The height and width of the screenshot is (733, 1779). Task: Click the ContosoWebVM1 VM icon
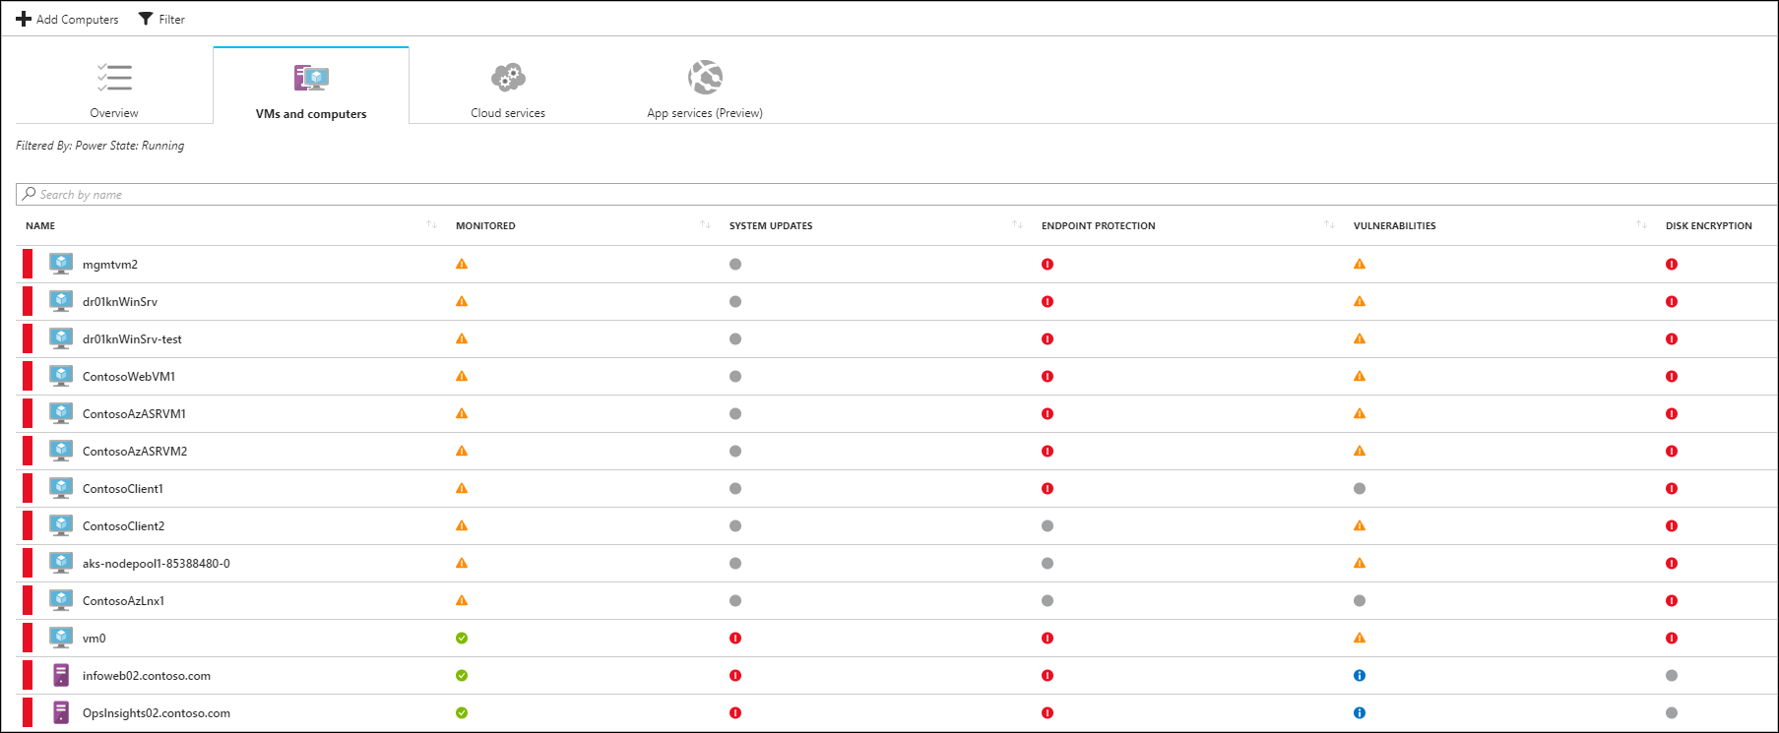click(x=61, y=376)
